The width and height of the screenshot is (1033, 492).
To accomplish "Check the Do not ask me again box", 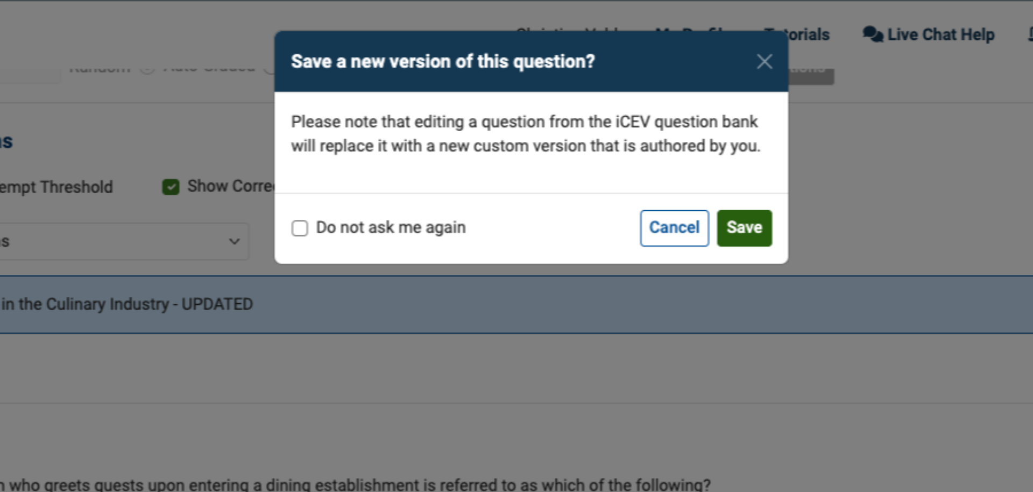I will coord(300,228).
